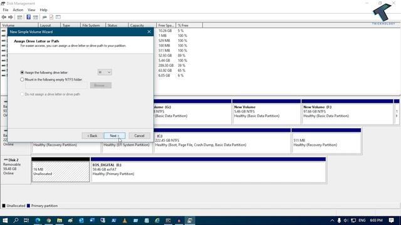The image size is (401, 225).
Task: Click the 6:03 PM clock
Action: [x=376, y=221]
